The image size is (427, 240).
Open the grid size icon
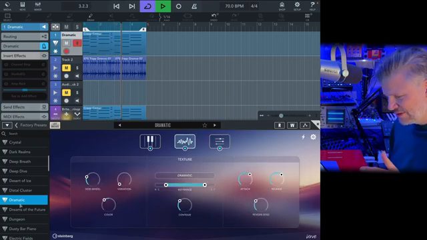coord(307,17)
